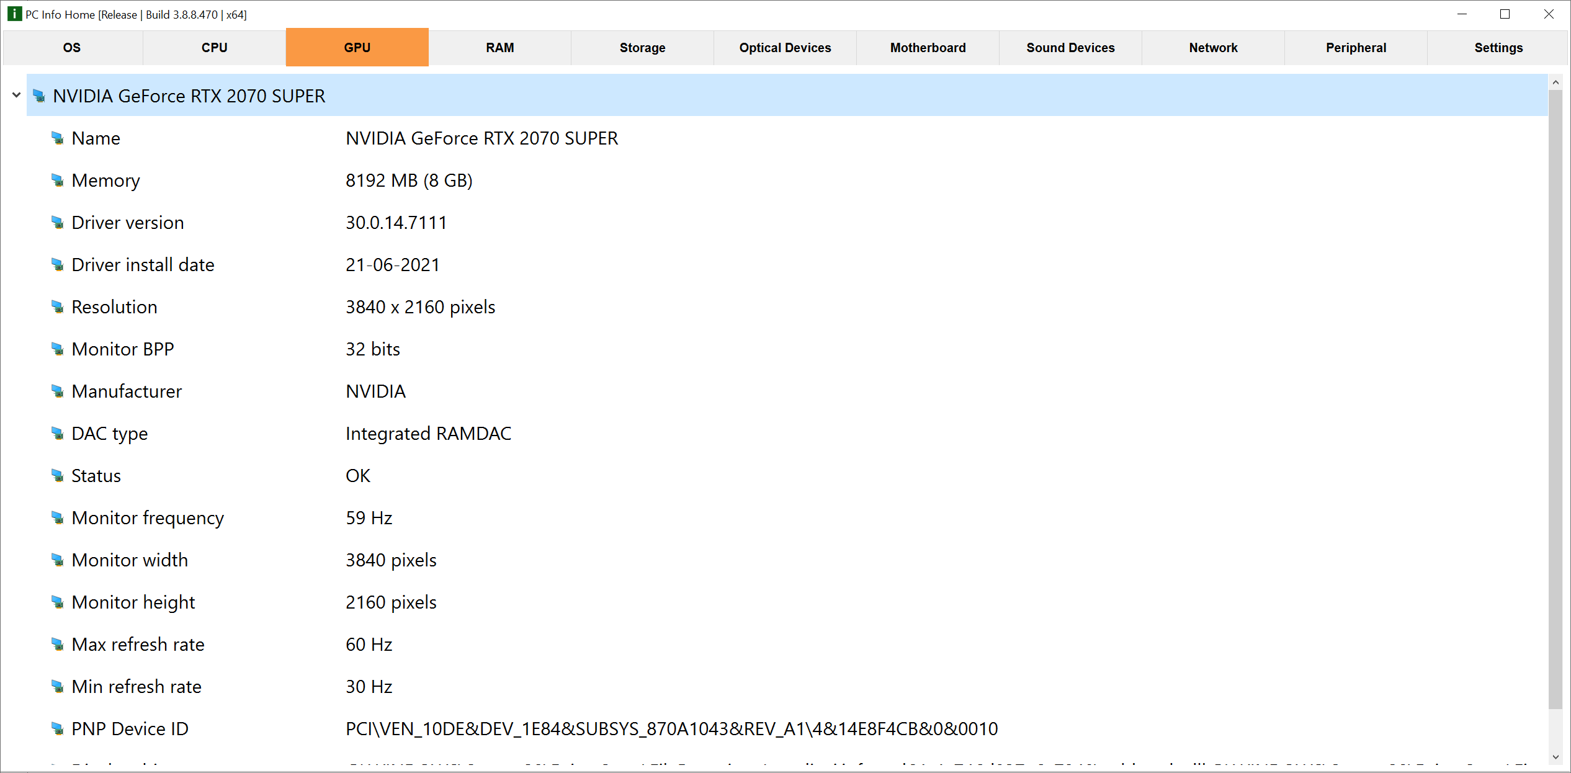1571x773 pixels.
Task: Click the icon next to Manufacturer row
Action: 58,391
